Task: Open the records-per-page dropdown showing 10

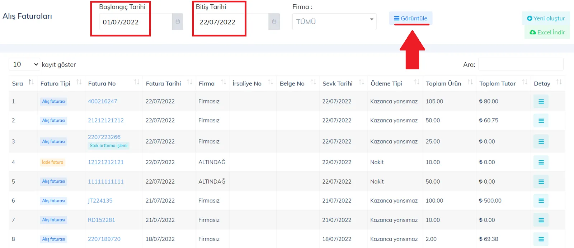Action: click(x=24, y=64)
